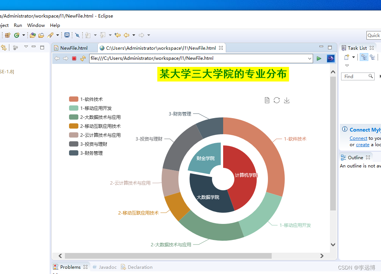Click the green swatch beside 2-大数据技术与应用
The image size is (381, 274).
pos(73,117)
